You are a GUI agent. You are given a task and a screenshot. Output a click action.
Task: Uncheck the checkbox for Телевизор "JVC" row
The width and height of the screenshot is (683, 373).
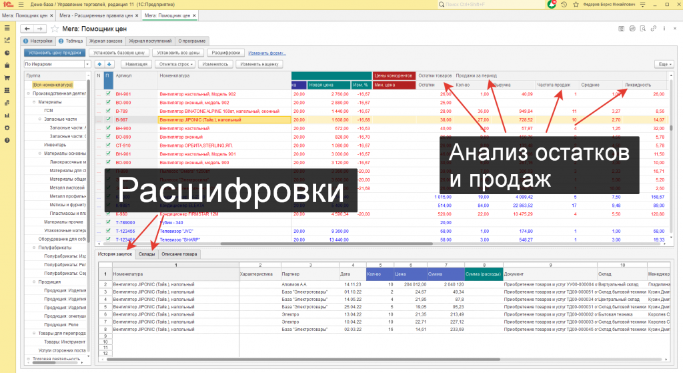(108, 231)
